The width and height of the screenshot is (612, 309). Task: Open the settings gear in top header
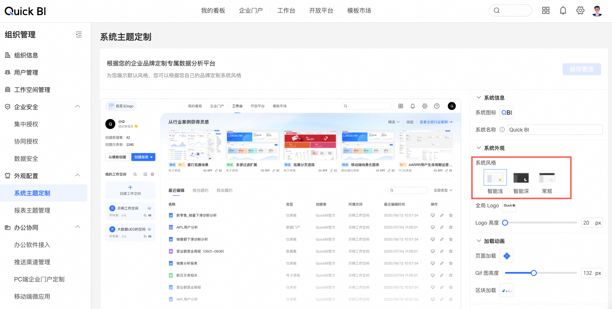(580, 11)
